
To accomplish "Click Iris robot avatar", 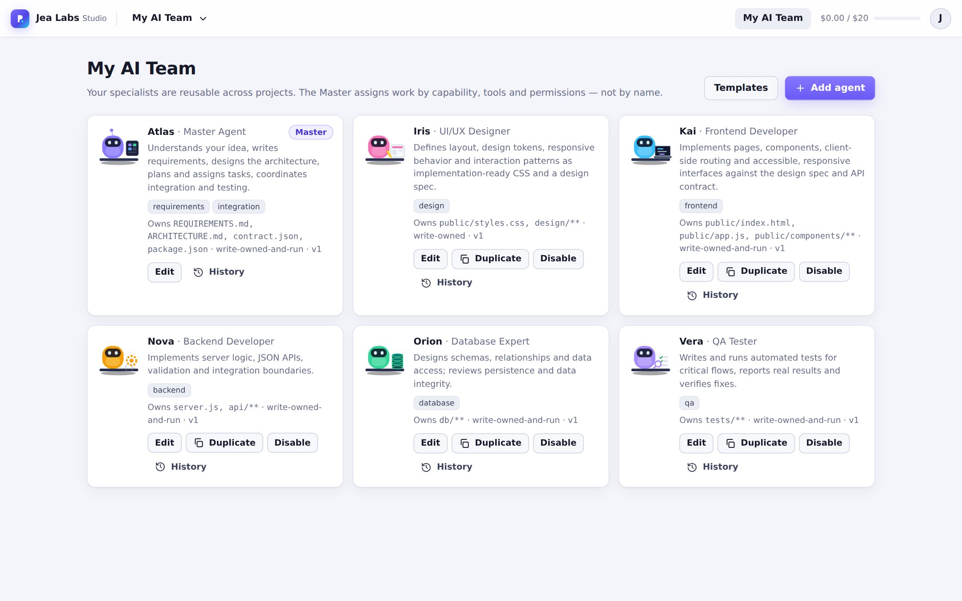I will [x=385, y=150].
